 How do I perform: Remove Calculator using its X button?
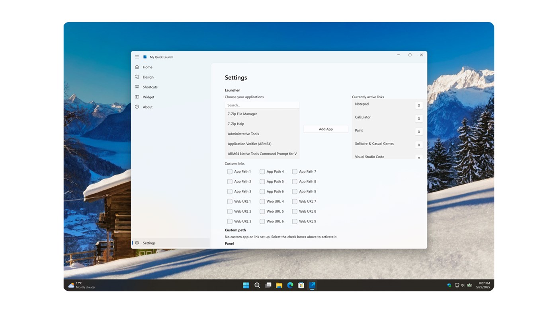click(x=418, y=118)
